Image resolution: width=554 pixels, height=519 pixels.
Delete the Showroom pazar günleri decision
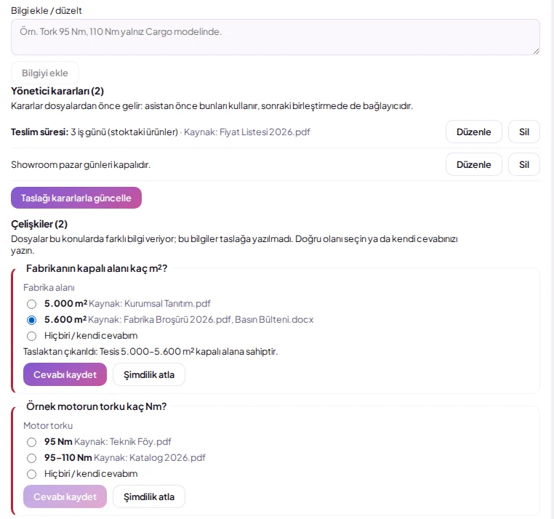(524, 164)
